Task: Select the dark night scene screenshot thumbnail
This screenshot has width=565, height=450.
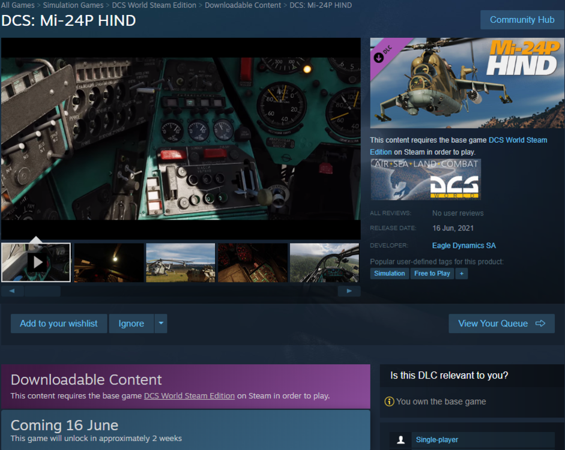Action: [x=109, y=262]
